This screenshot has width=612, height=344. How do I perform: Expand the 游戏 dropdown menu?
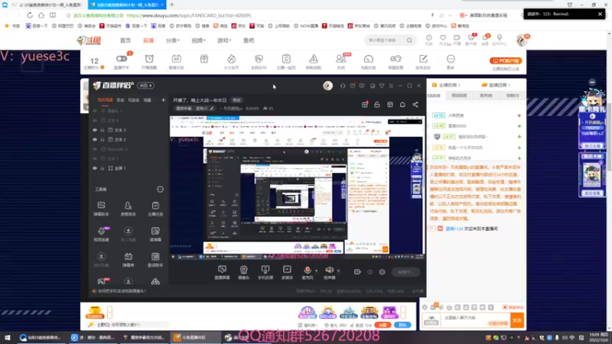224,41
